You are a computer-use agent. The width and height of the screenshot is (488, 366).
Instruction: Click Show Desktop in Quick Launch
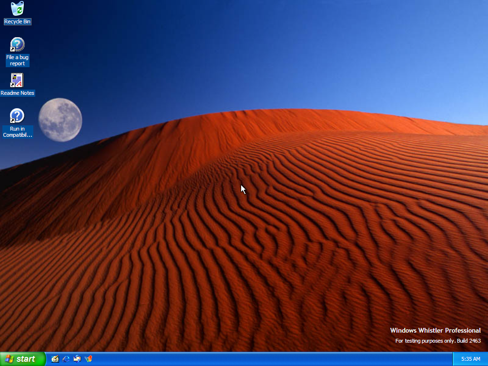[55, 359]
